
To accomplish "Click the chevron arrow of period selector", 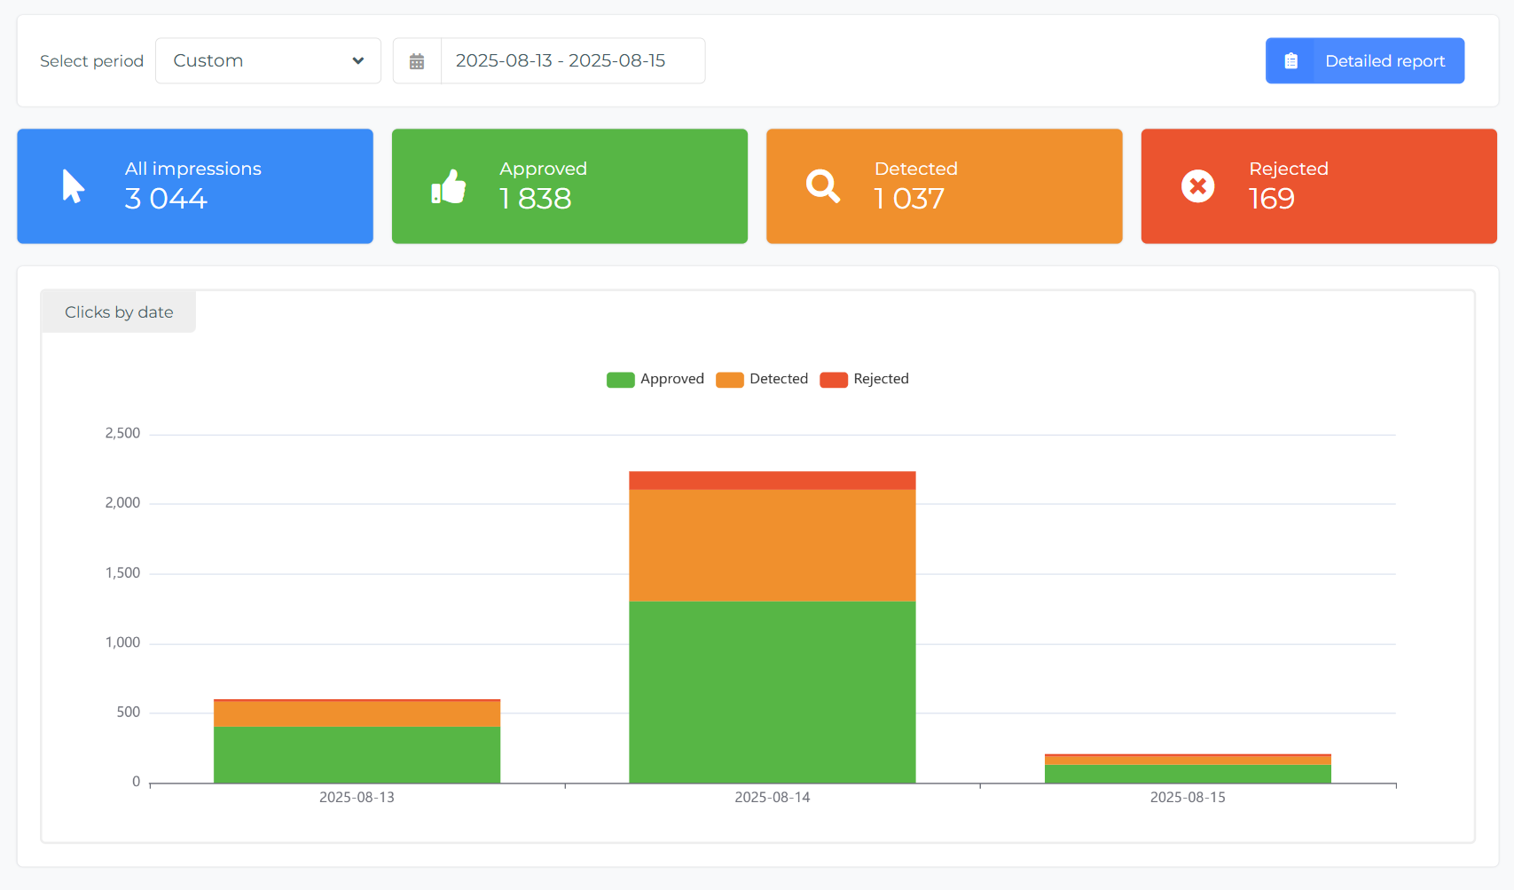I will tap(358, 61).
